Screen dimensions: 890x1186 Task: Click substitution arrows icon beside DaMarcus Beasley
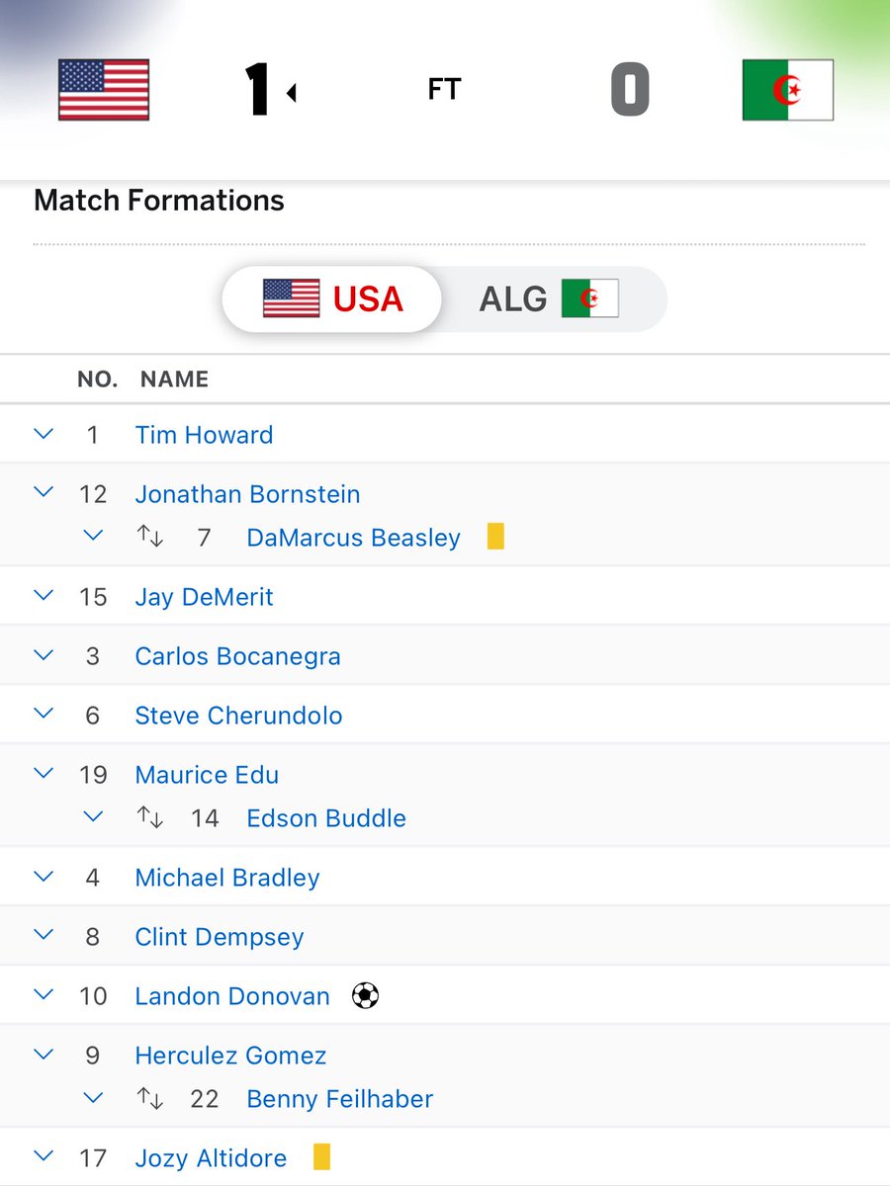pyautogui.click(x=149, y=538)
